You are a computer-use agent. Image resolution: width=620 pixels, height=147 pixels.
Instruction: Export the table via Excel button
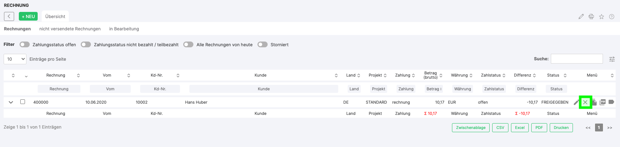pyautogui.click(x=520, y=127)
